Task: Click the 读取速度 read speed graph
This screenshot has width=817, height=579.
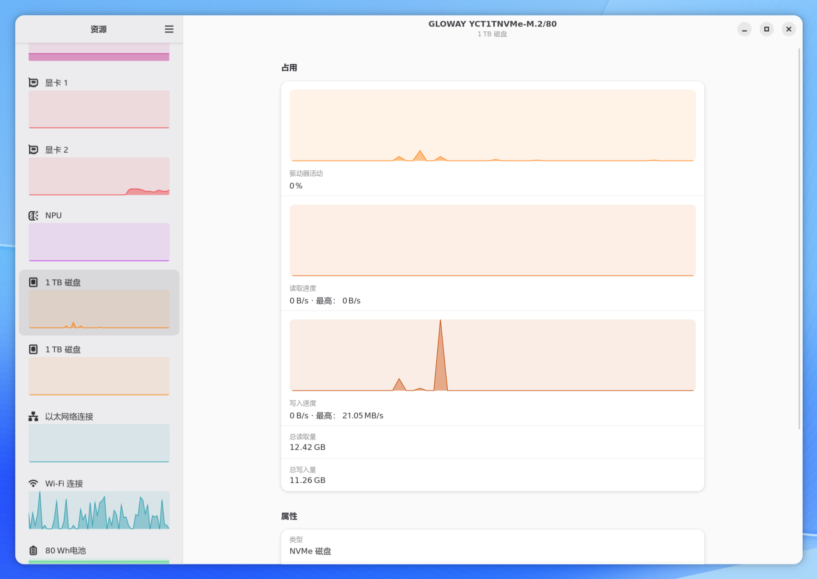Action: (492, 240)
